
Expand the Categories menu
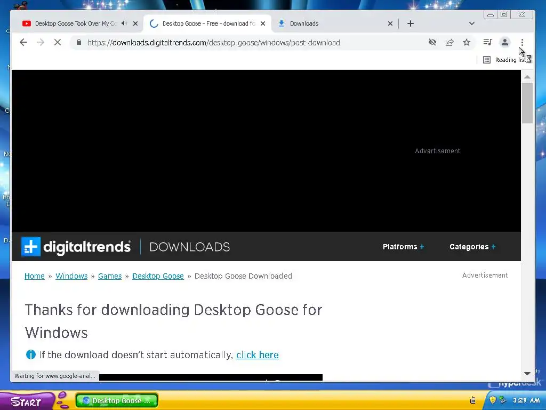coord(472,247)
